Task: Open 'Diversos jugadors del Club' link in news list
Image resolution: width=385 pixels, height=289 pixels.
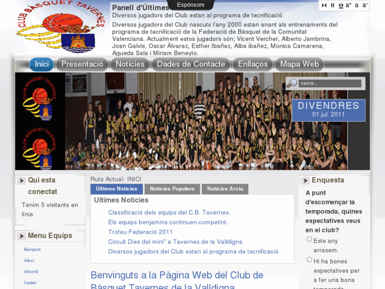Action: coord(193,251)
